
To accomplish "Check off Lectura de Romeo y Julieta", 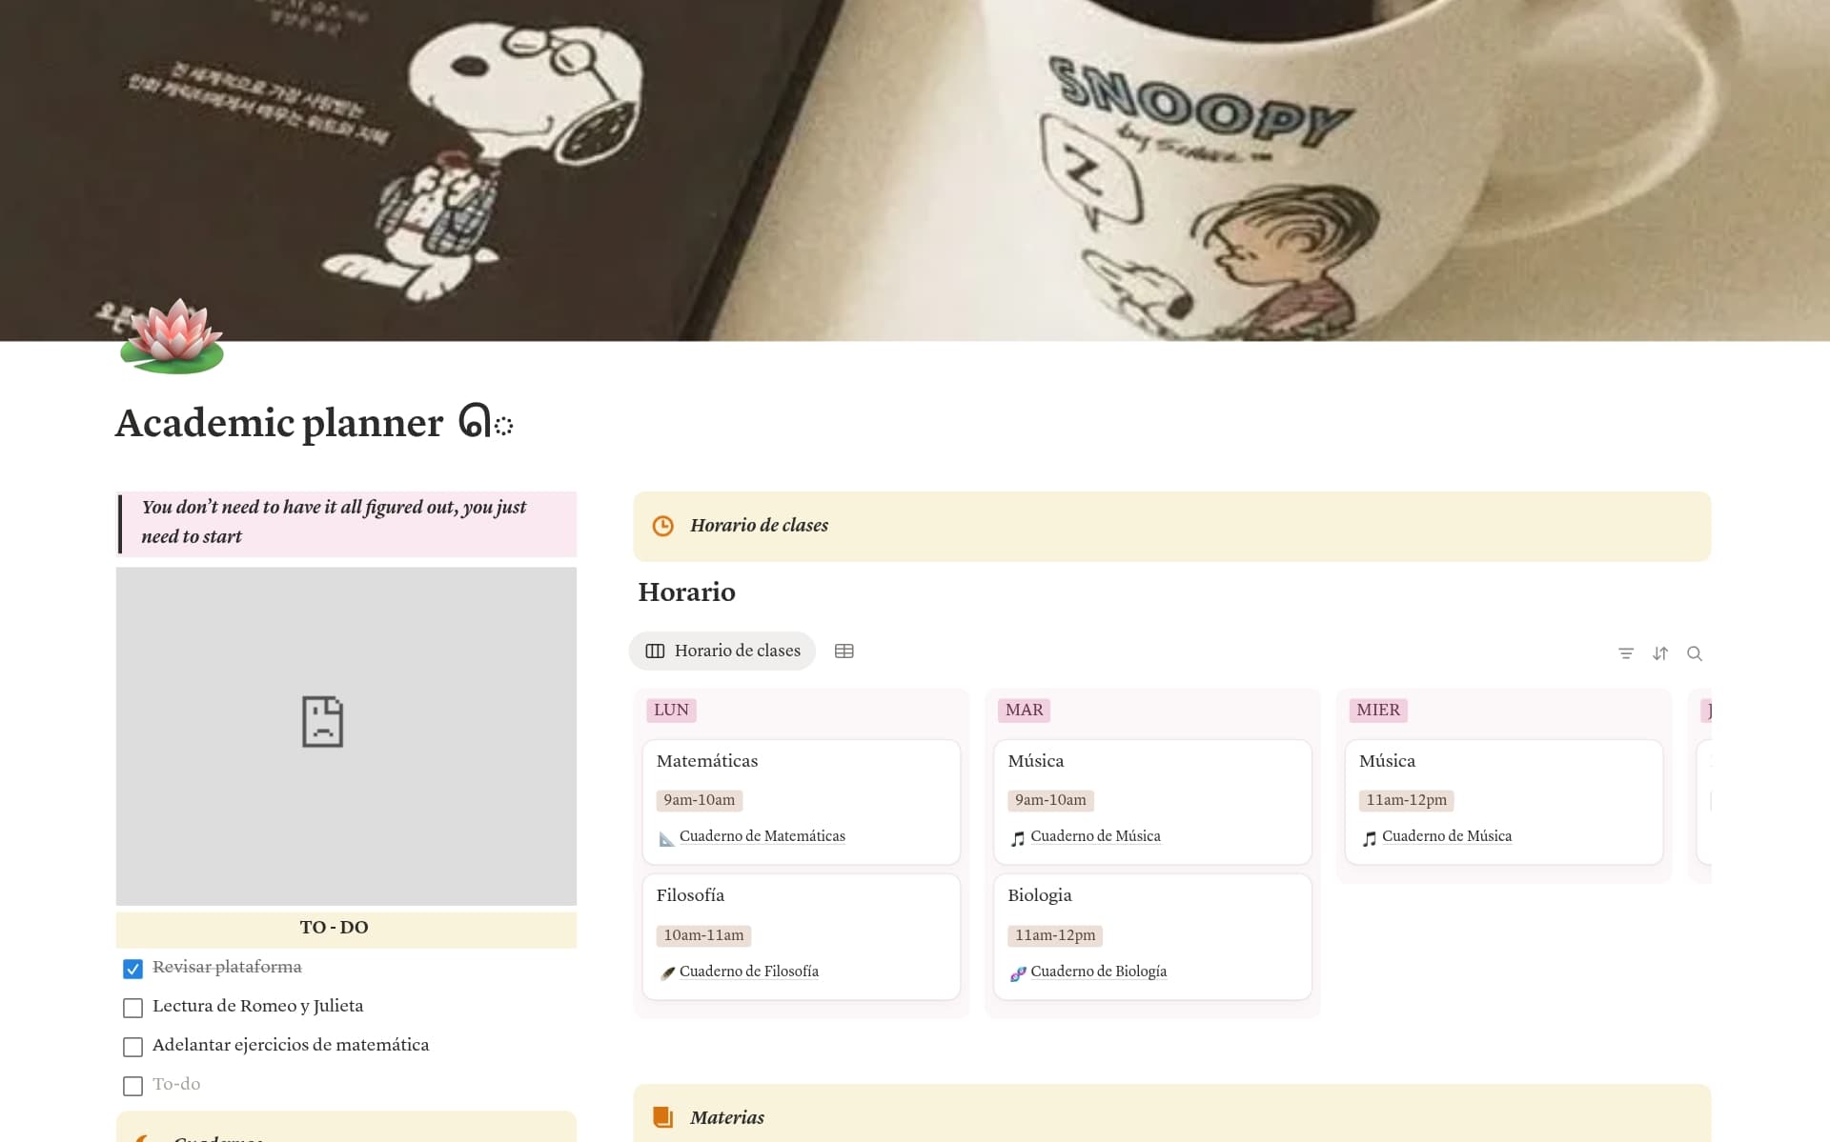I will tap(132, 1008).
